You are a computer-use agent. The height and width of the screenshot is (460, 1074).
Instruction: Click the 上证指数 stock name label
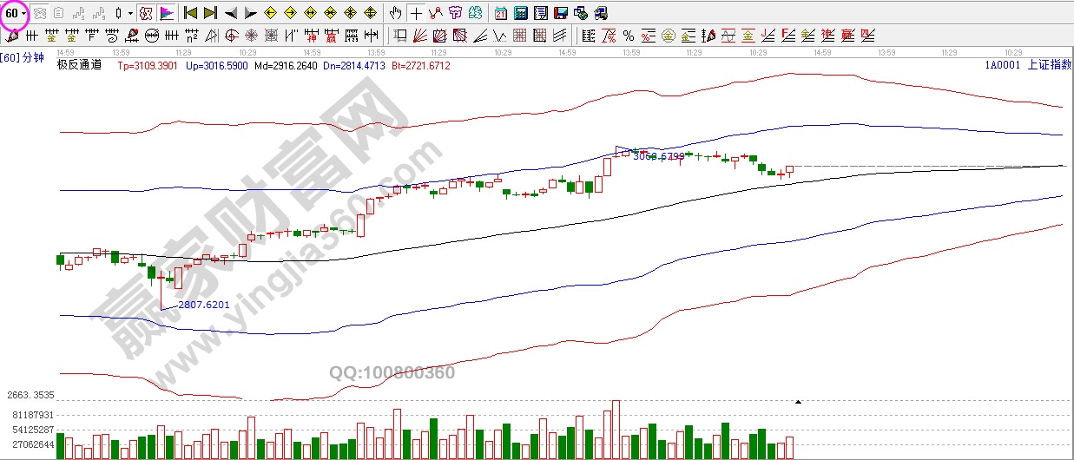tap(1048, 65)
